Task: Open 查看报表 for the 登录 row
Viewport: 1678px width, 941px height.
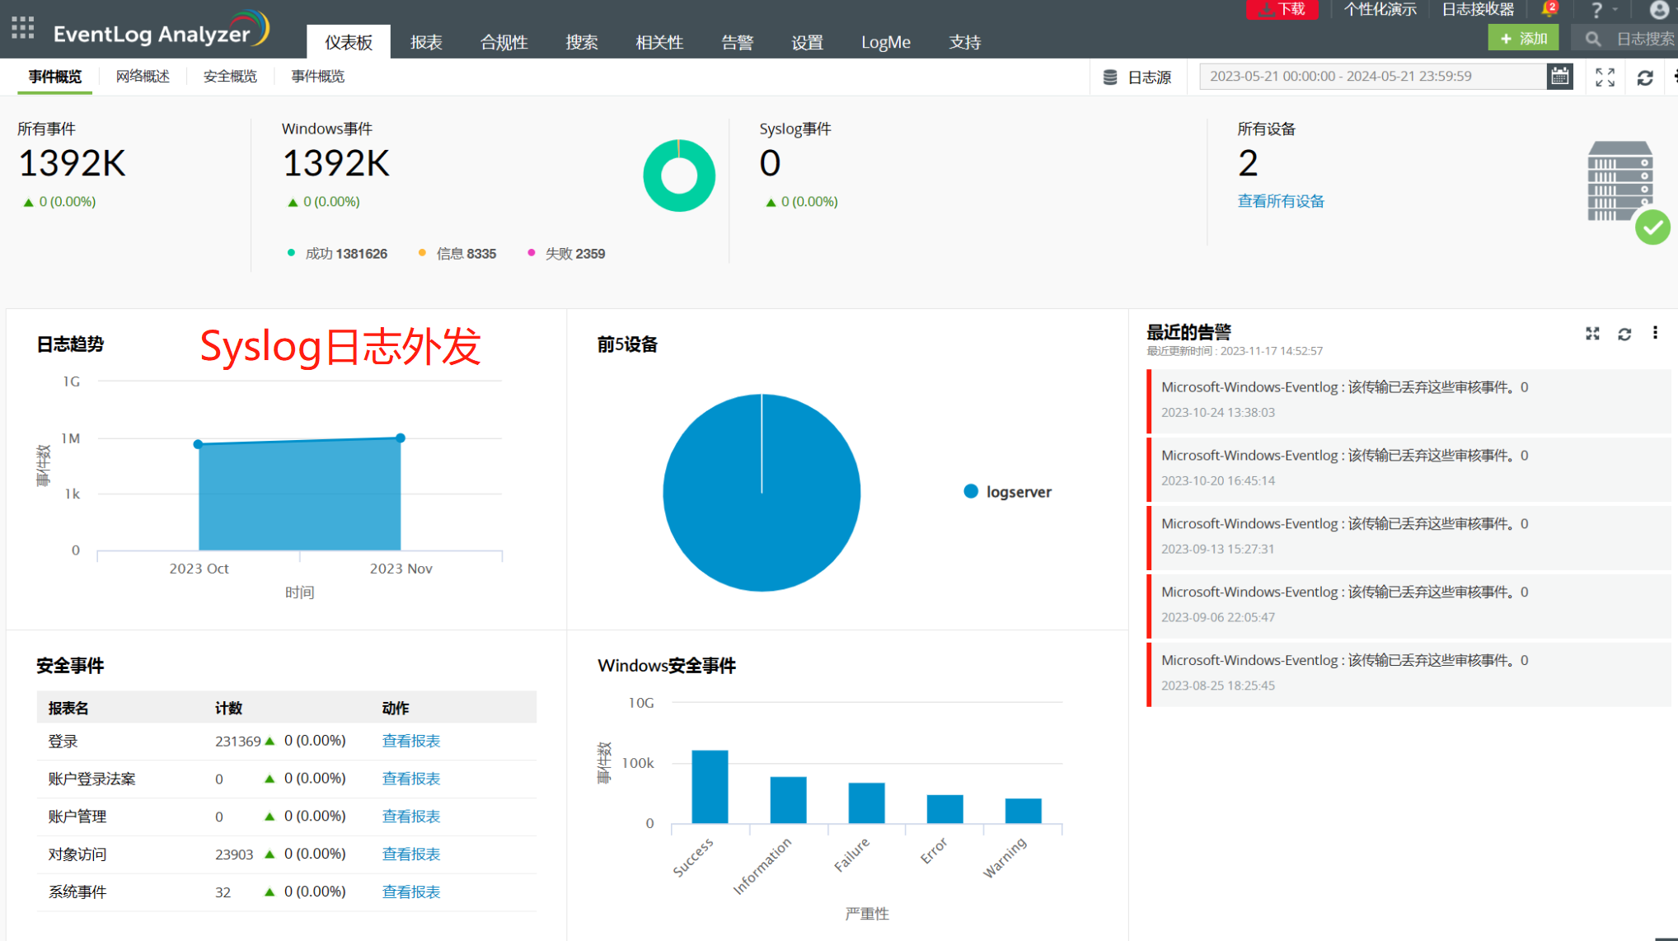Action: click(410, 741)
